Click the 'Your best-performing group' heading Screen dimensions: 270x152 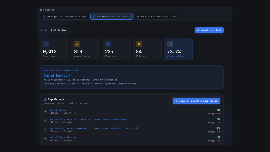(61, 71)
